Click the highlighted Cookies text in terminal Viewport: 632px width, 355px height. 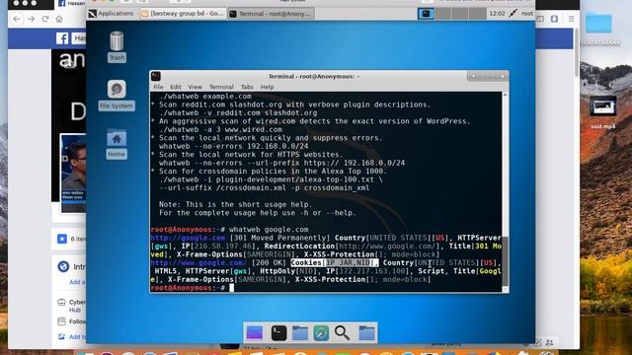(x=335, y=263)
